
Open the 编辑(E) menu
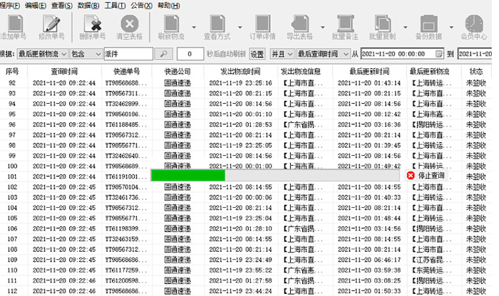(36, 6)
